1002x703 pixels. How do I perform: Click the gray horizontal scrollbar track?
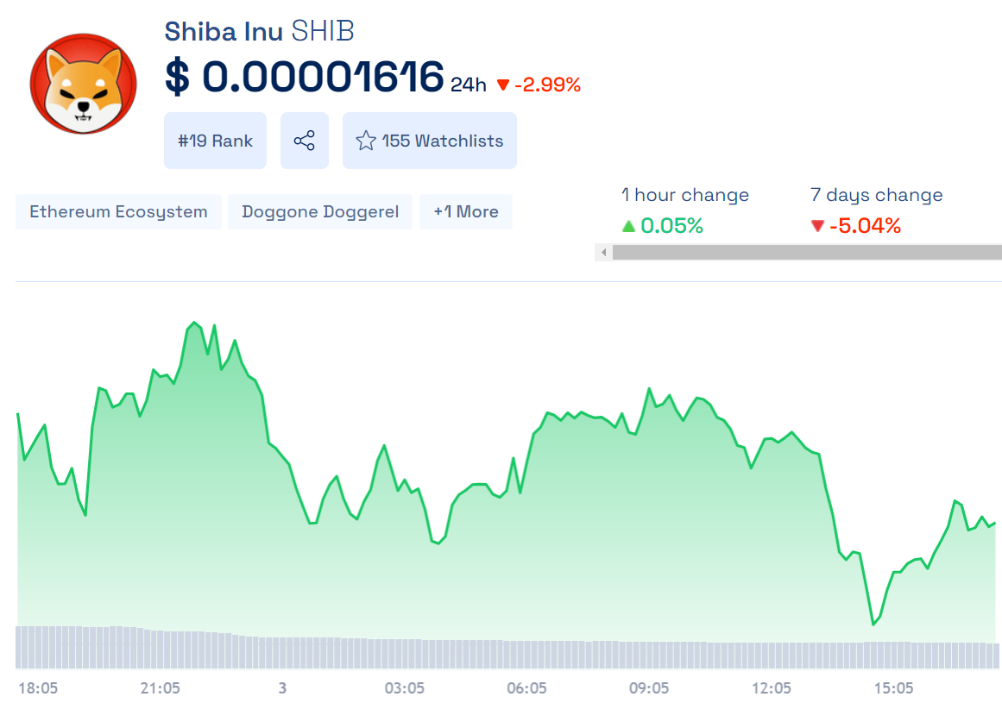807,252
